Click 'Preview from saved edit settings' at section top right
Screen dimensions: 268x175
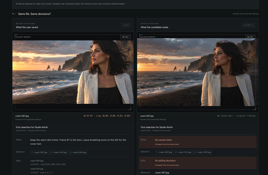coord(245,14)
